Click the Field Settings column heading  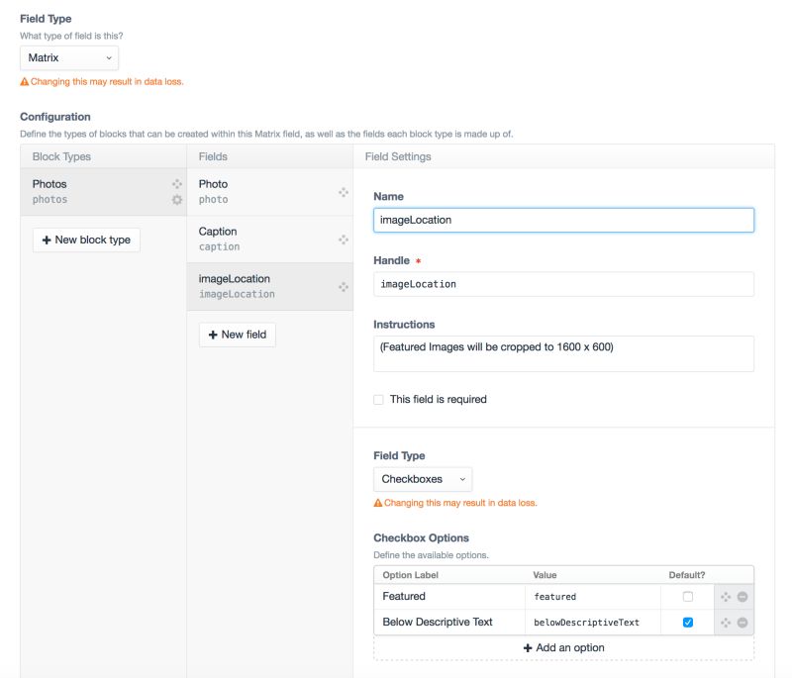(398, 156)
